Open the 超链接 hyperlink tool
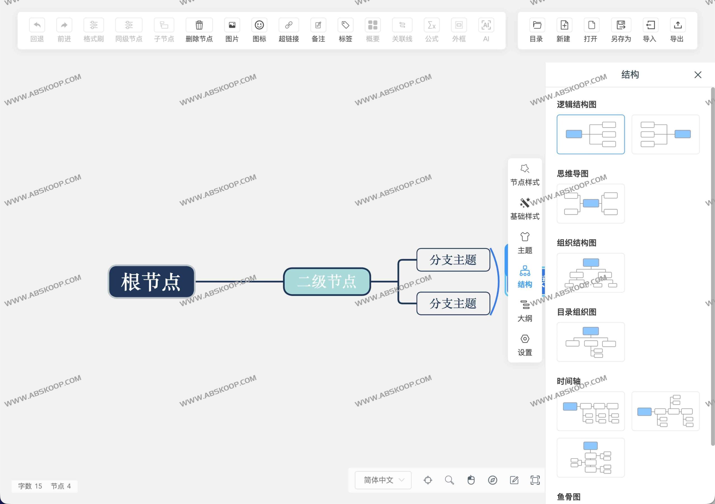Screen dimensions: 715x504 [x=288, y=30]
